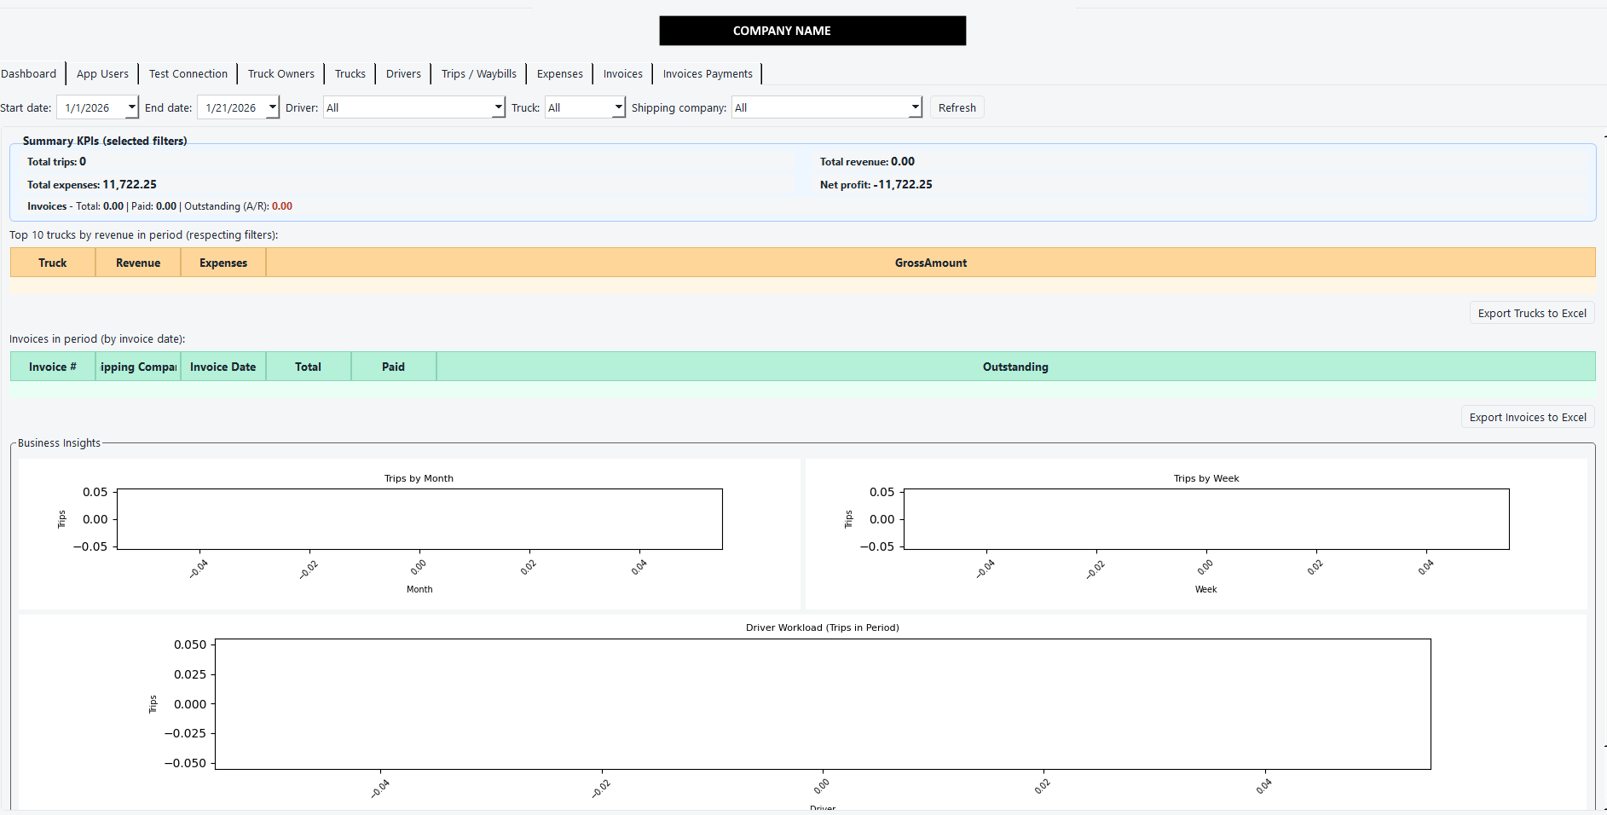Open the Drivers tab
The height and width of the screenshot is (815, 1607).
tap(403, 74)
